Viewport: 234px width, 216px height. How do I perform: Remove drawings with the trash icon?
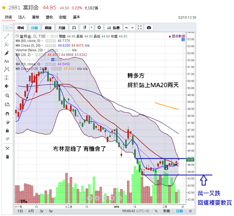[7, 157]
